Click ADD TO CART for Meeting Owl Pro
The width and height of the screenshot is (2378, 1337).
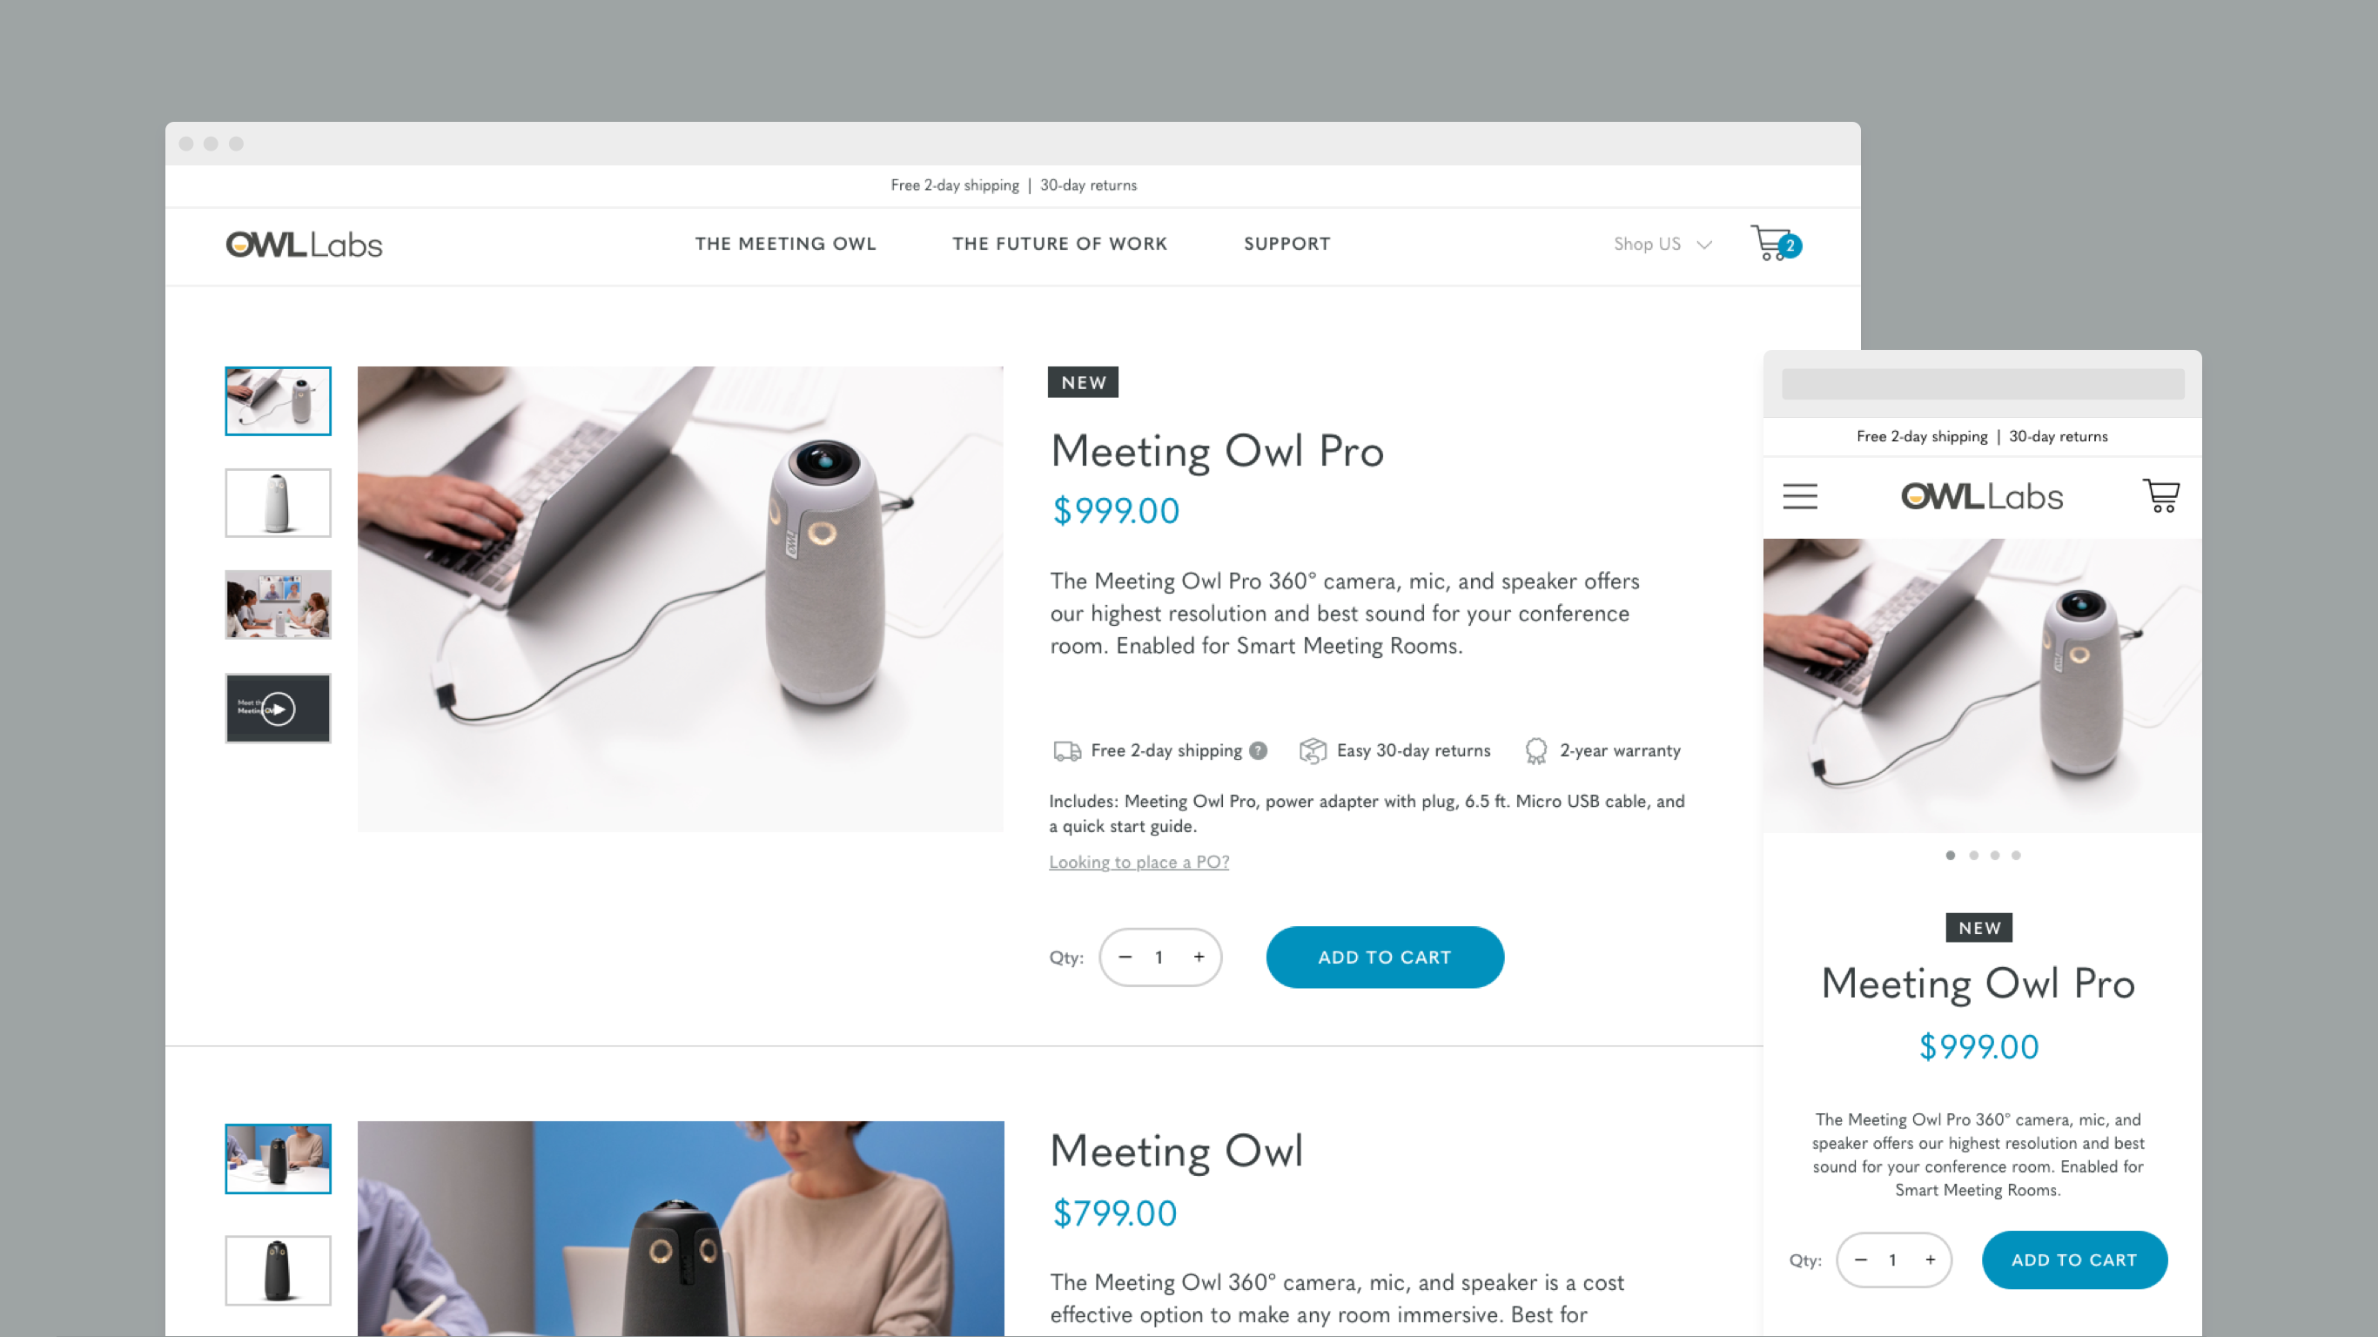click(x=1385, y=957)
